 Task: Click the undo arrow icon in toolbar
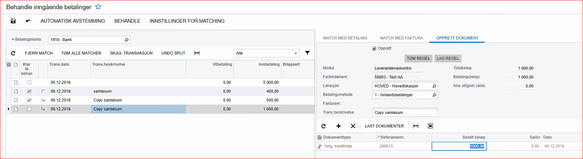[28, 21]
